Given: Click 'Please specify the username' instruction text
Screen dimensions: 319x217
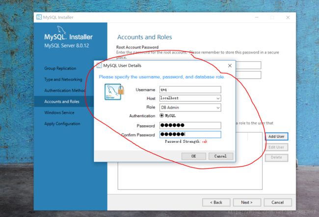Looking at the screenshot, I should coord(161,77).
